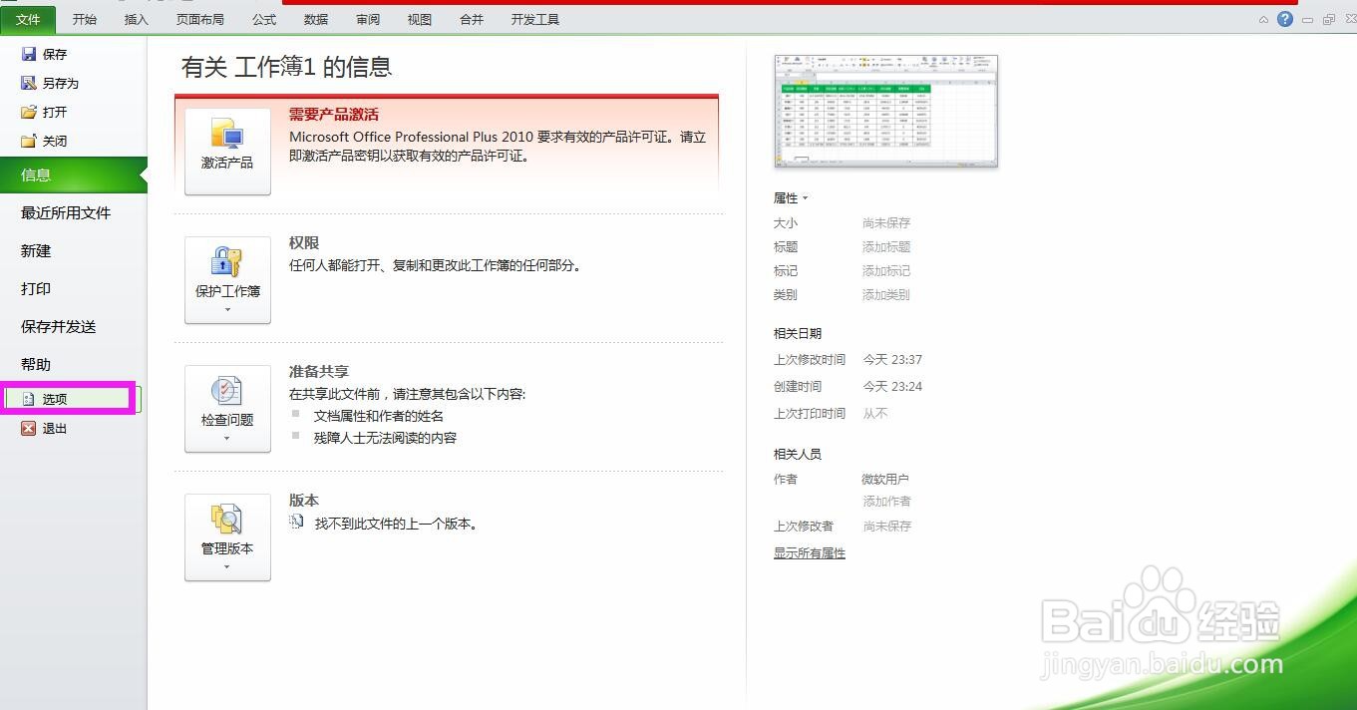Image resolution: width=1357 pixels, height=710 pixels.
Task: Click author name 微软用户
Action: 885,480
